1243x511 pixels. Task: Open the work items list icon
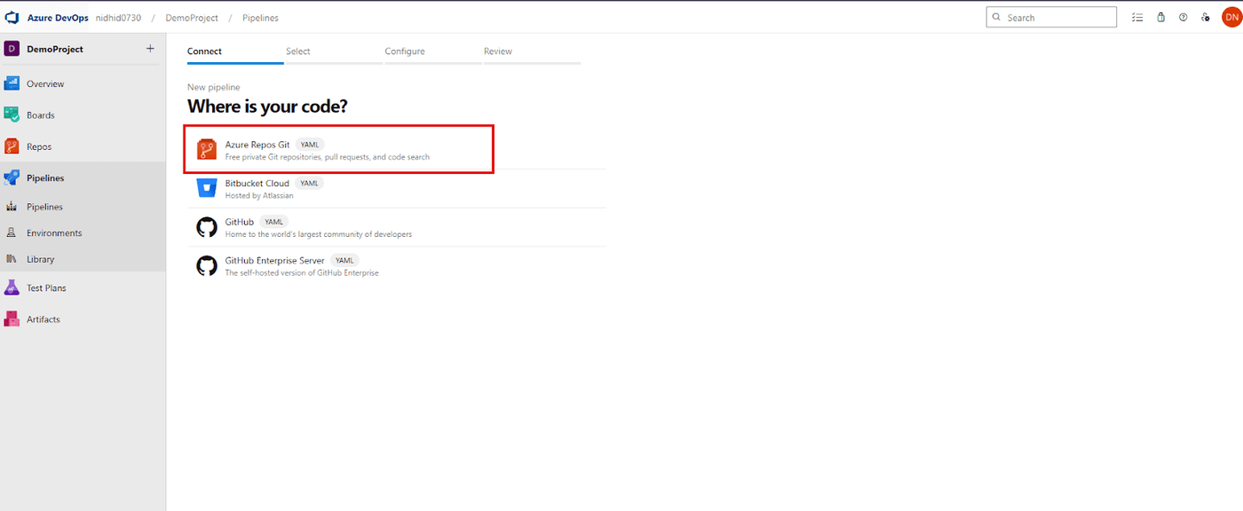pos(1137,17)
